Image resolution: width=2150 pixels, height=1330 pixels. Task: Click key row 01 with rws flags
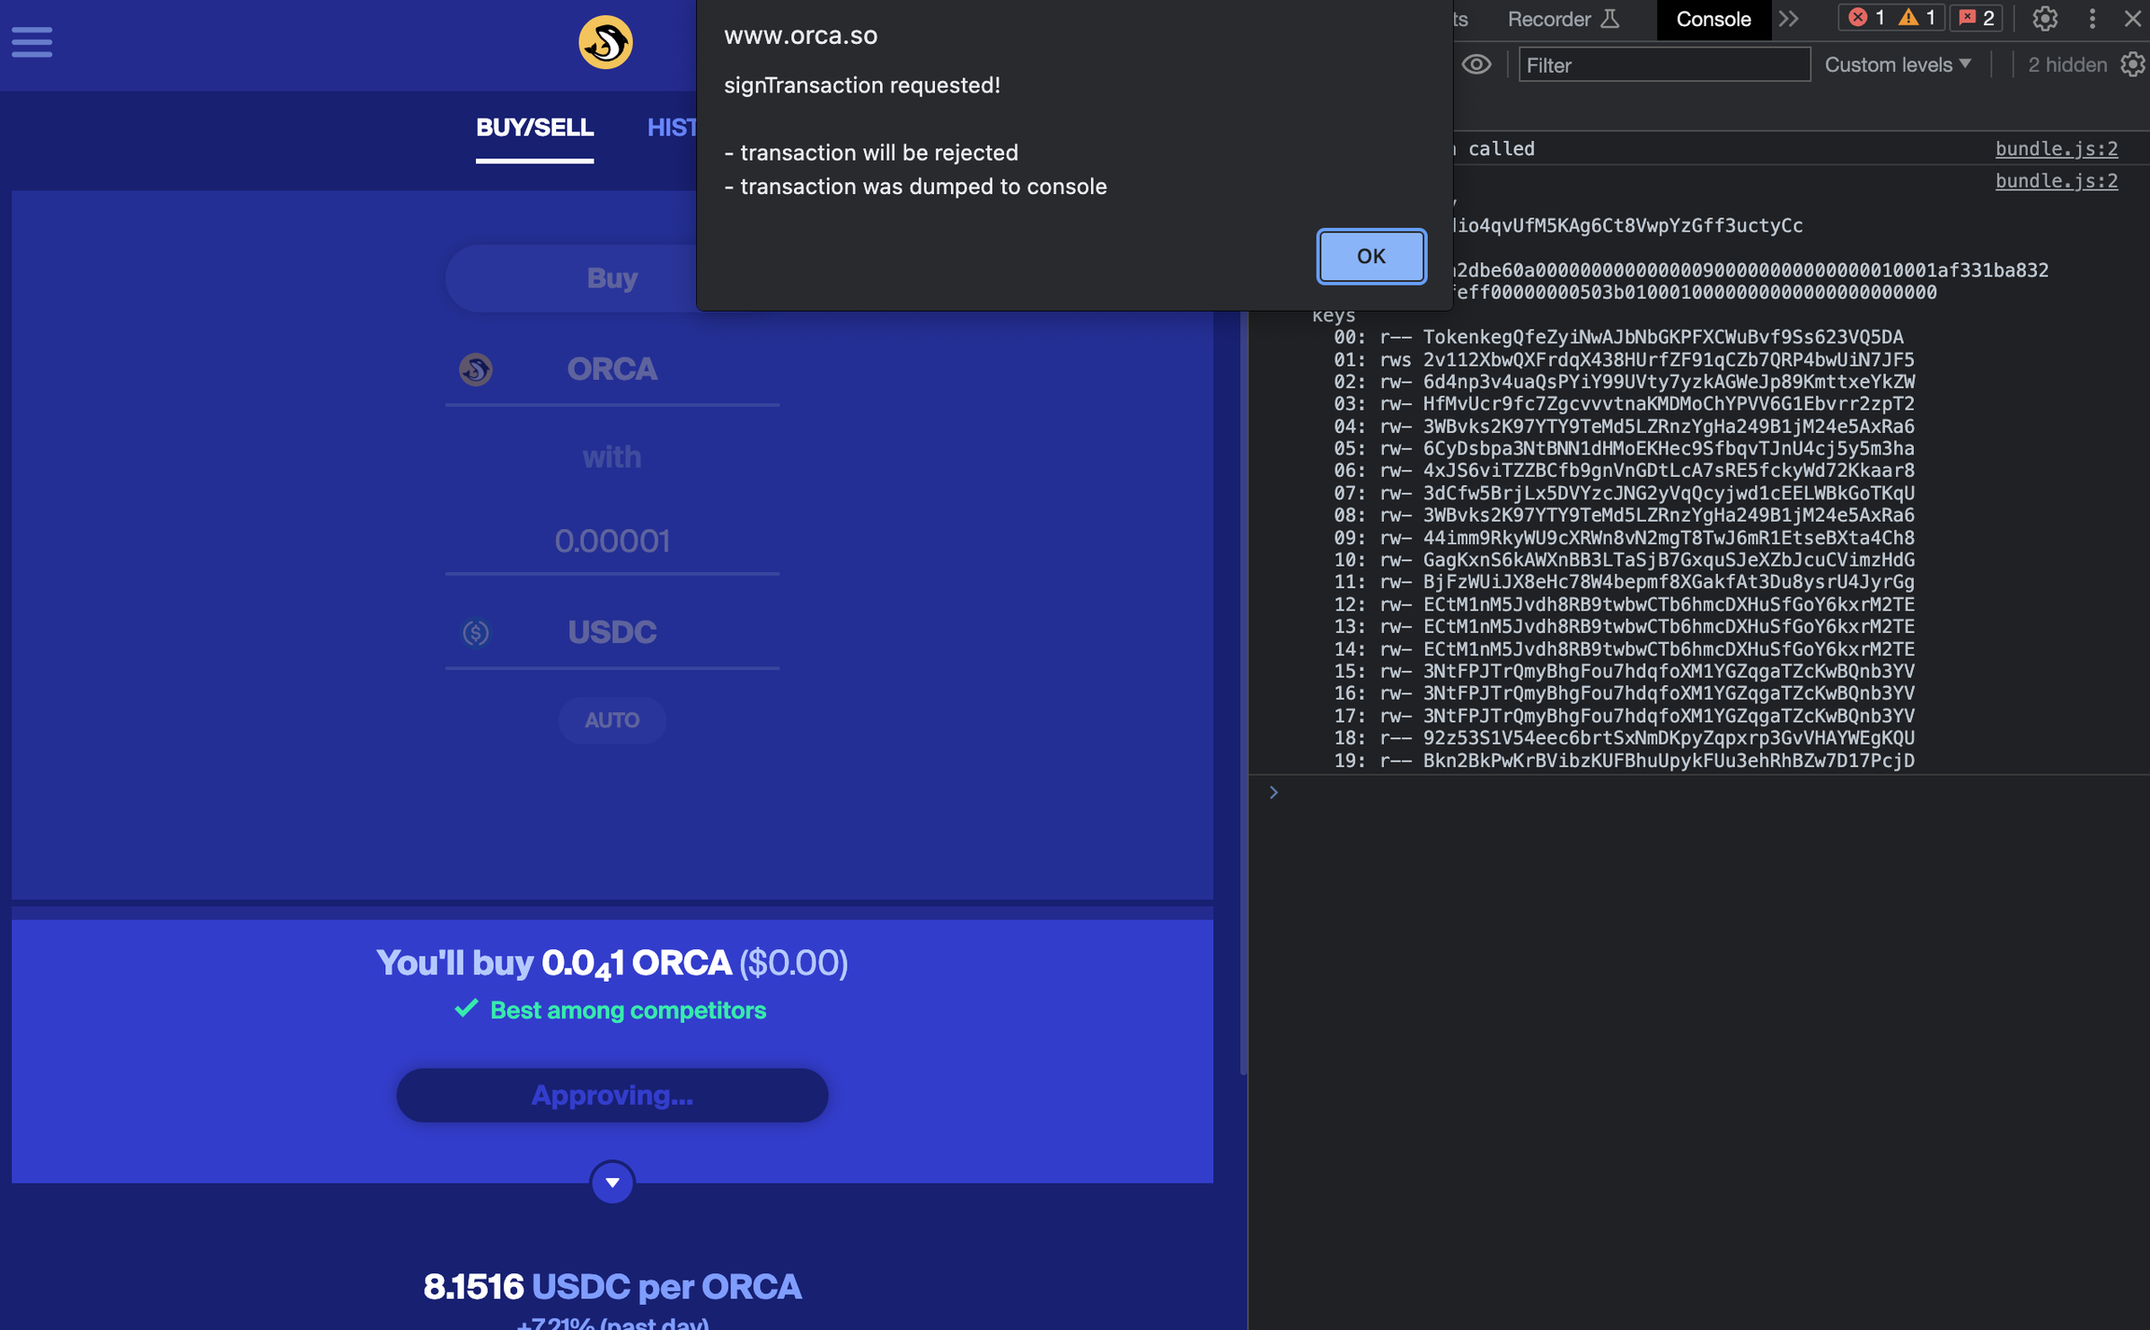point(1623,359)
